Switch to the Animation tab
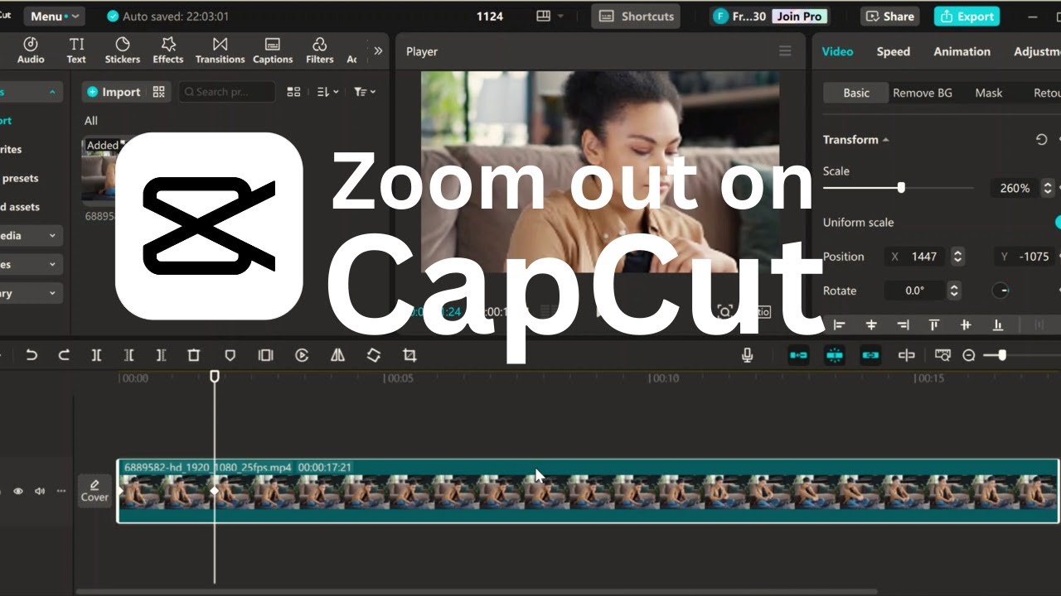This screenshot has height=596, width=1061. pos(962,51)
